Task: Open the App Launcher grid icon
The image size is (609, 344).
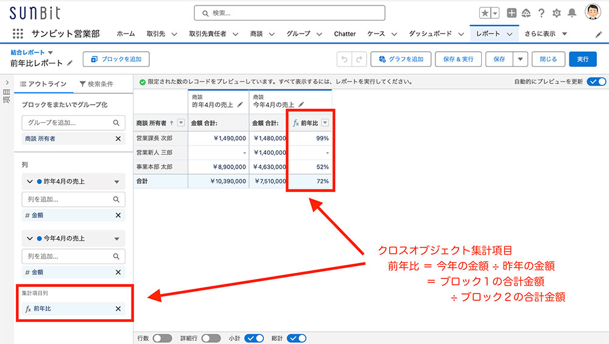Action: (18, 34)
